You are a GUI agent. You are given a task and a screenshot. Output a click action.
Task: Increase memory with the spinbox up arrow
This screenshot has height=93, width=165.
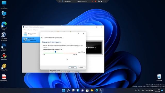(x=82, y=52)
